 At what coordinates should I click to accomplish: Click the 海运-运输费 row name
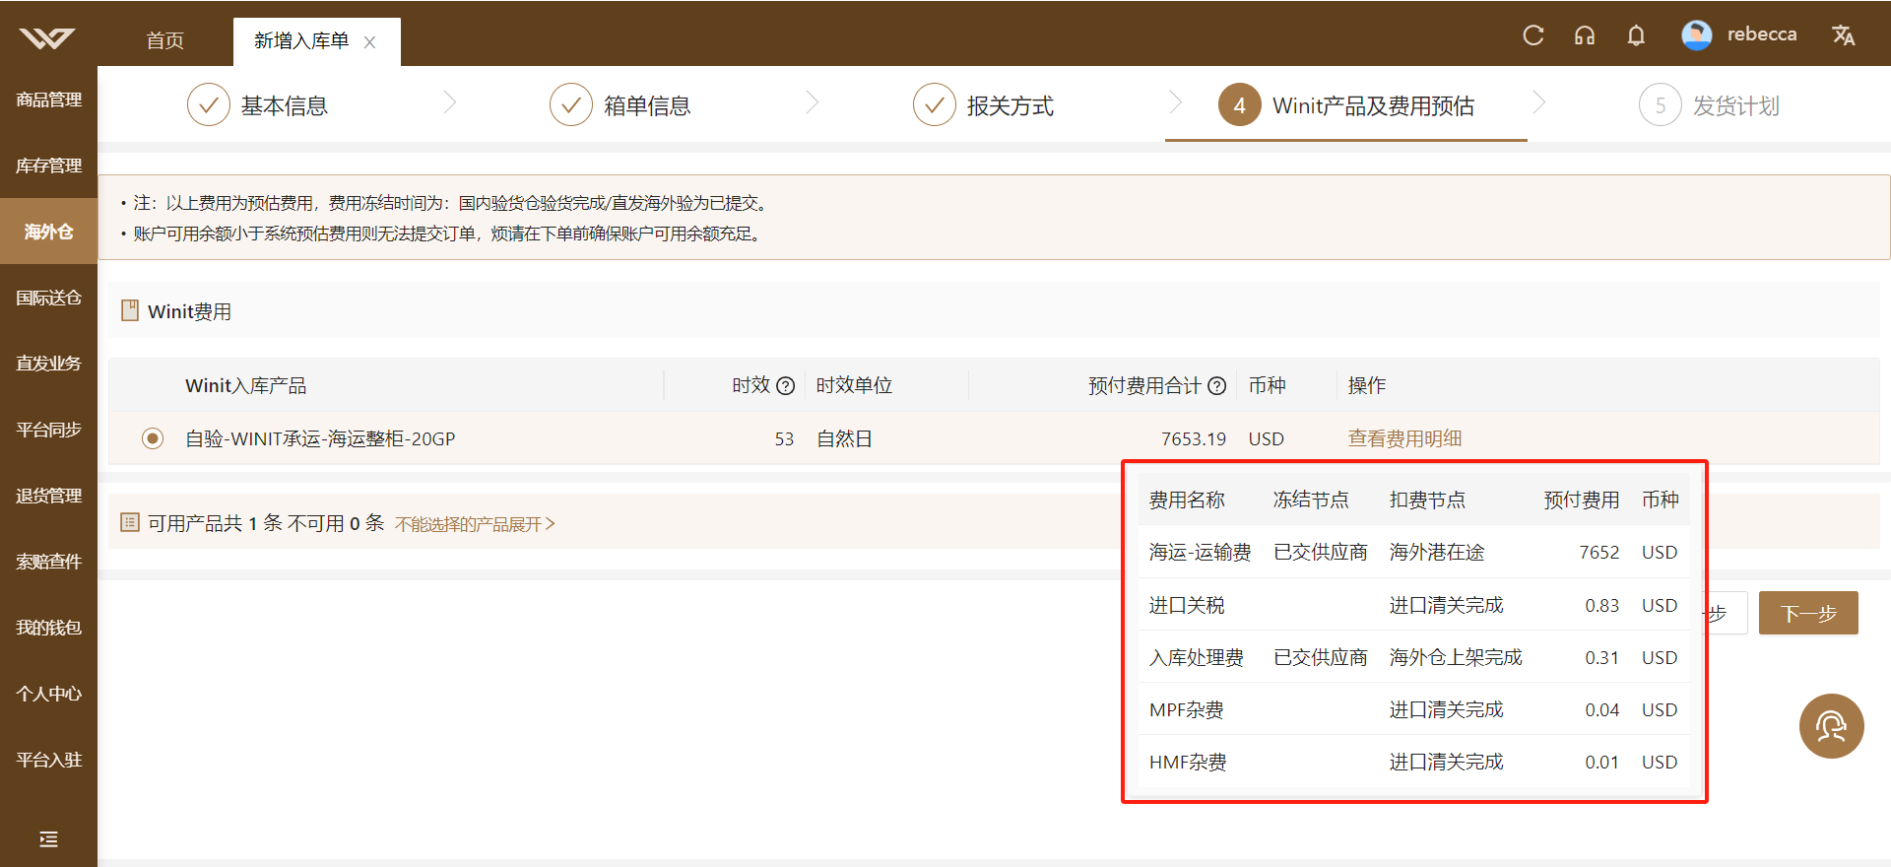pos(1200,552)
